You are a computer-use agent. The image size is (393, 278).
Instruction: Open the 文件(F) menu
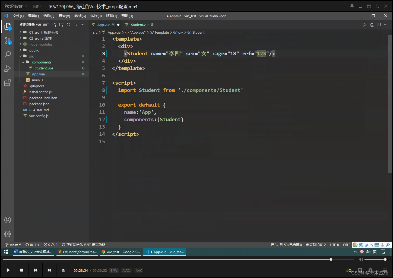pos(18,16)
